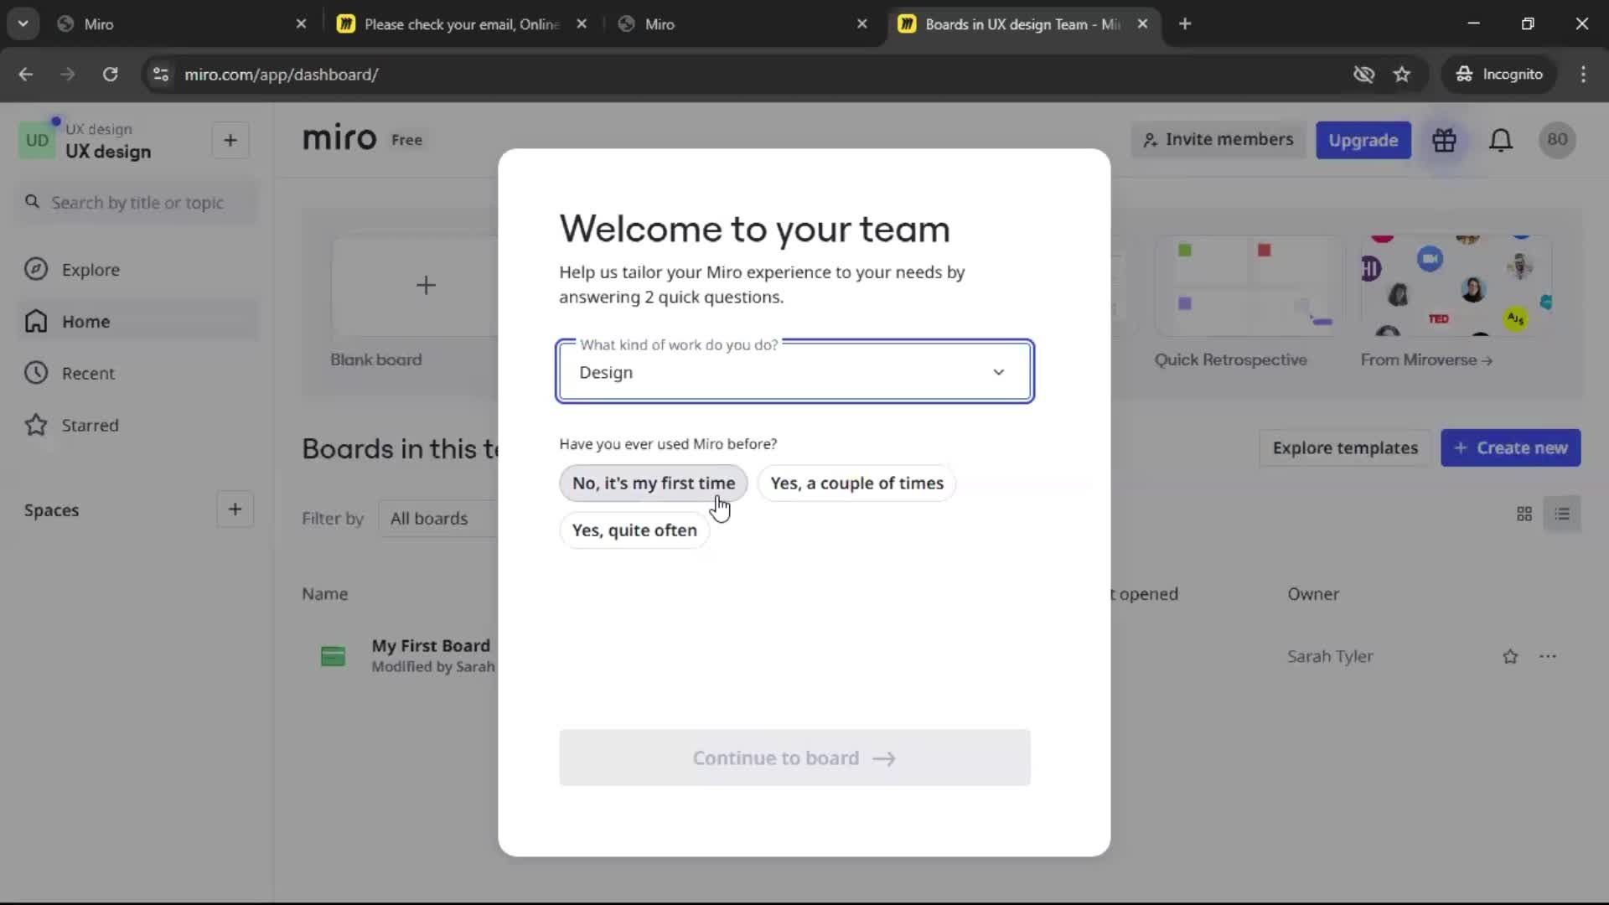Viewport: 1609px width, 905px height.
Task: Click the Spaces heading
Action: point(51,510)
